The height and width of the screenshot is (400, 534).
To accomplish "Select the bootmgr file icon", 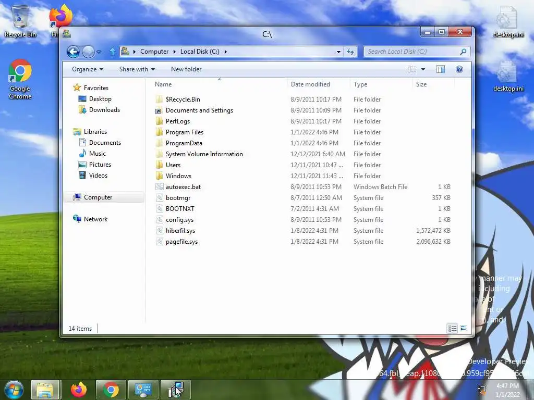I will point(159,197).
